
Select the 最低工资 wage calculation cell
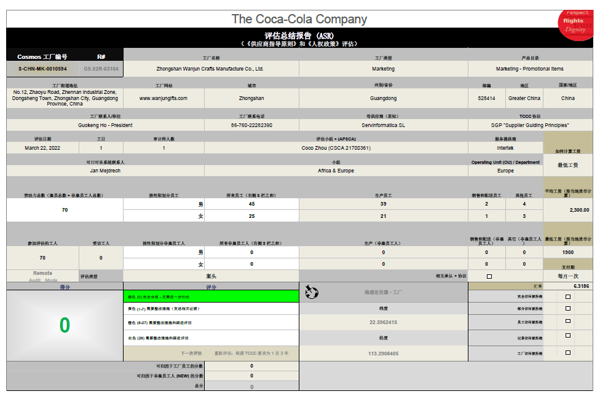(x=568, y=165)
